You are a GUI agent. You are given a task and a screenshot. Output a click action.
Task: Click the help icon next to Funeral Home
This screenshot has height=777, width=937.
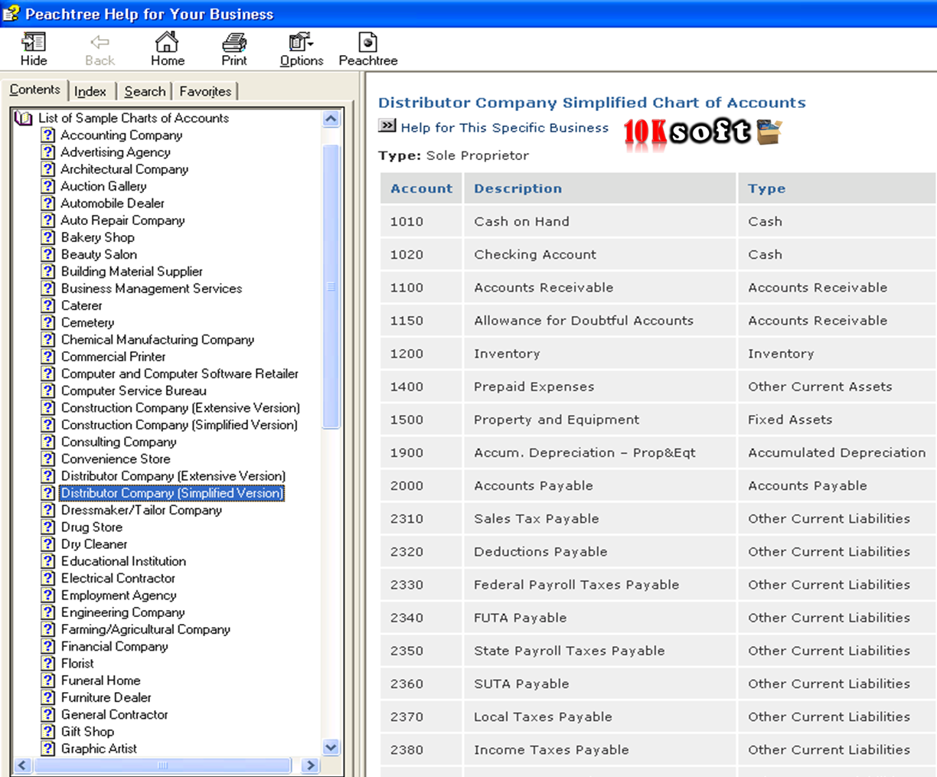coord(48,681)
